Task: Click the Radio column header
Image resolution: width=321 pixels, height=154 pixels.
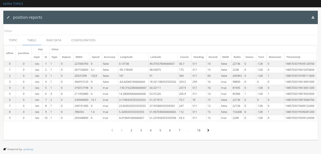Action: [237, 57]
